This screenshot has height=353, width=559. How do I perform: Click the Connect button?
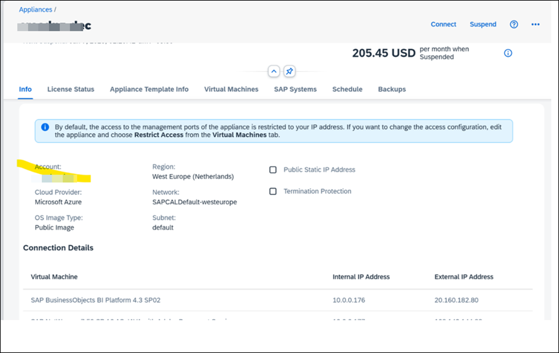pos(443,24)
